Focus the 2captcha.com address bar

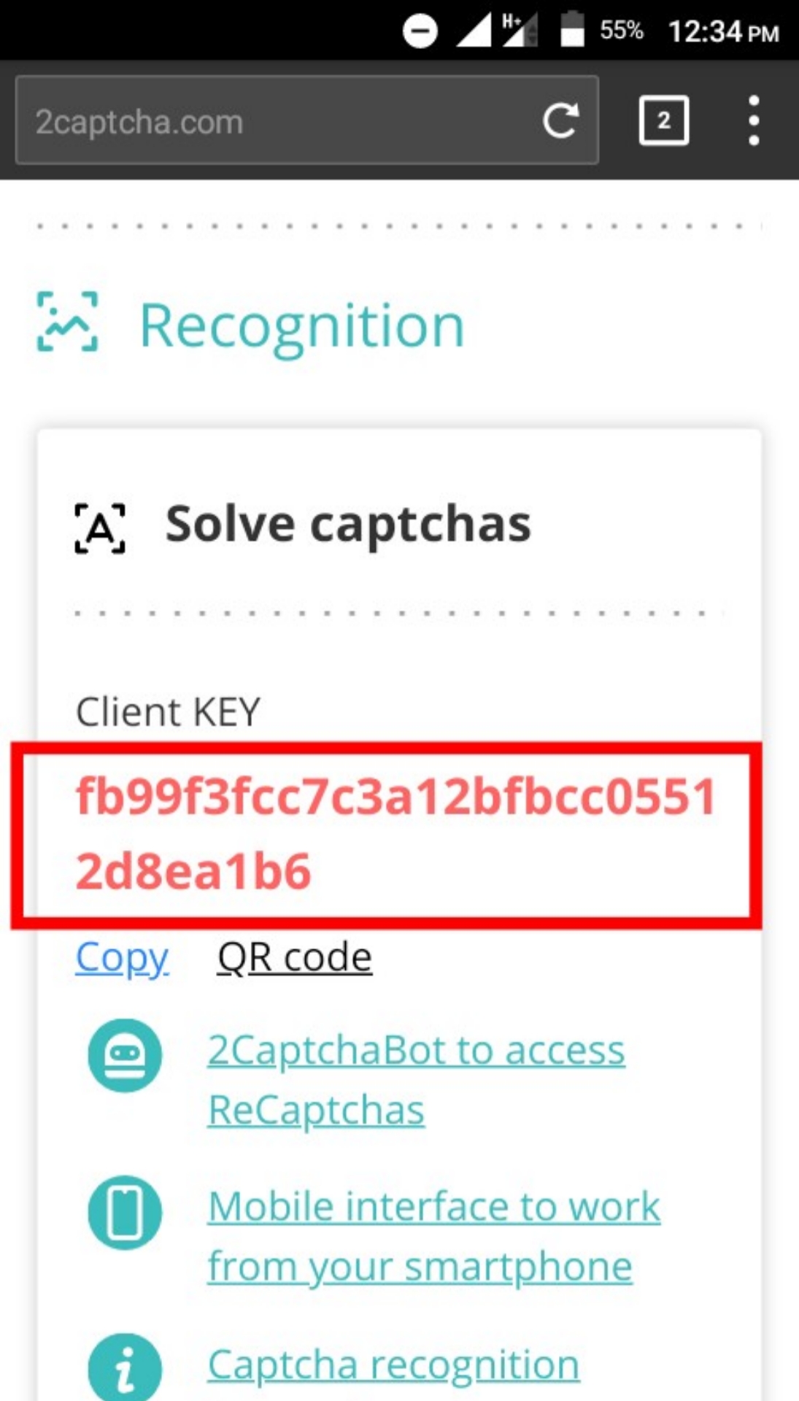tap(277, 120)
